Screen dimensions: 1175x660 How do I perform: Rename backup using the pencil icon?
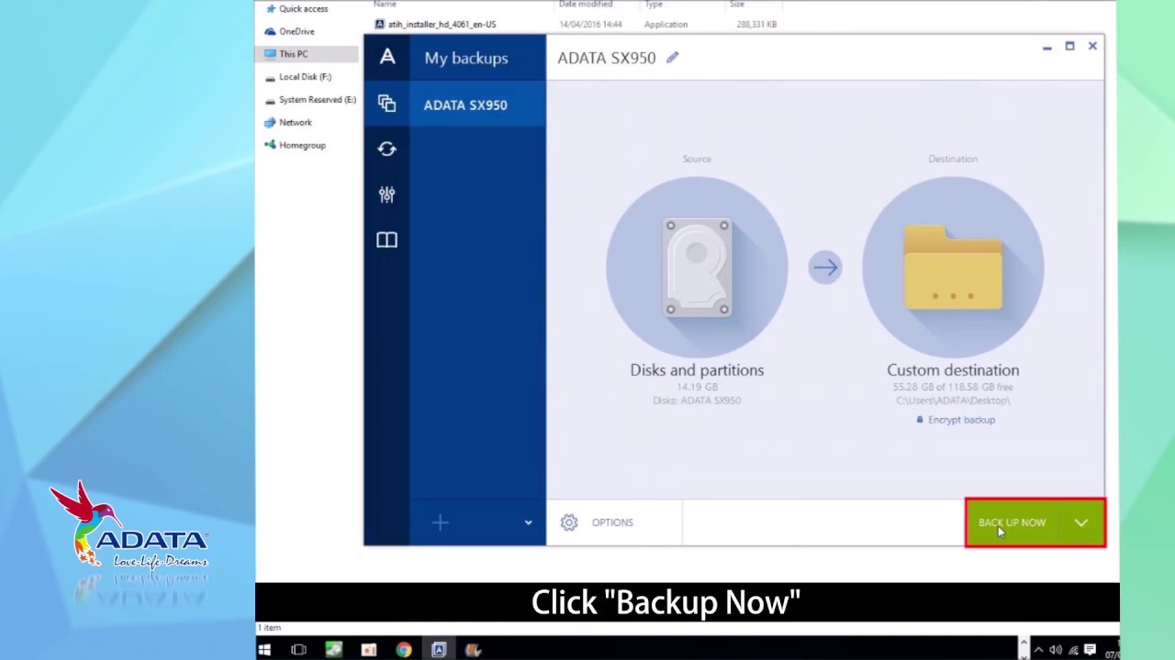pyautogui.click(x=672, y=58)
